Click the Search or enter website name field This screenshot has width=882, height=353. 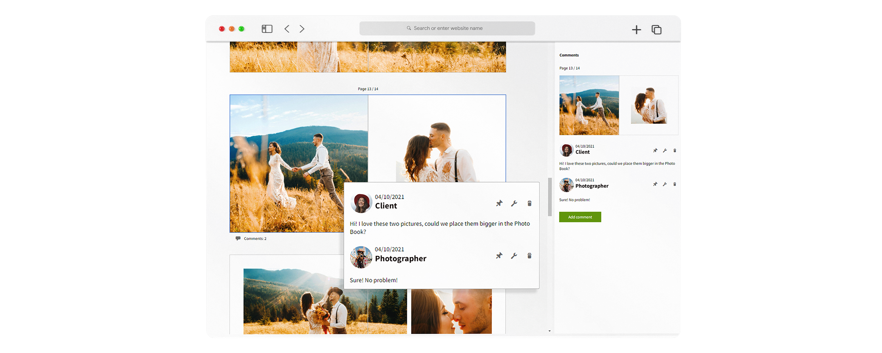click(447, 28)
